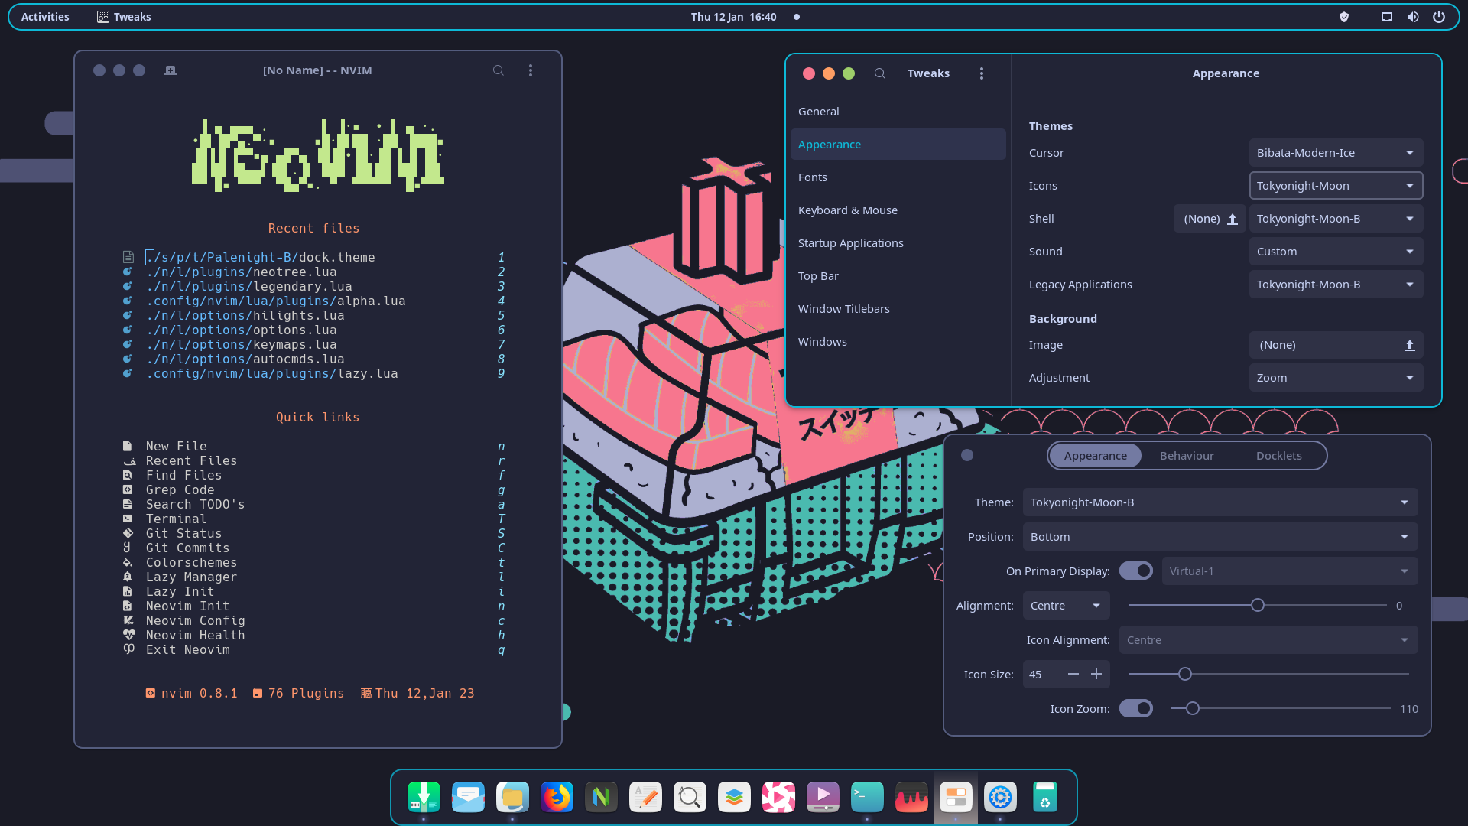Open the red system monitor dock icon
1468x826 pixels.
click(x=911, y=797)
